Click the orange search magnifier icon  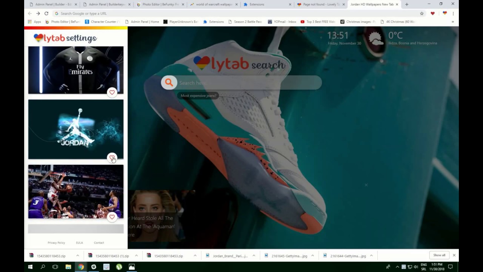click(x=169, y=83)
